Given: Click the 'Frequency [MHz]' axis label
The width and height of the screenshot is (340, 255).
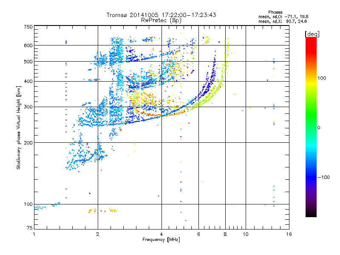Looking at the screenshot, I should [x=161, y=240].
